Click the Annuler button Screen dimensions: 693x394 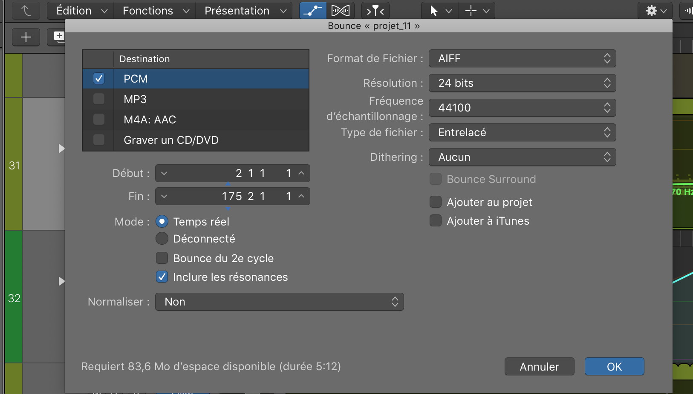click(x=539, y=366)
